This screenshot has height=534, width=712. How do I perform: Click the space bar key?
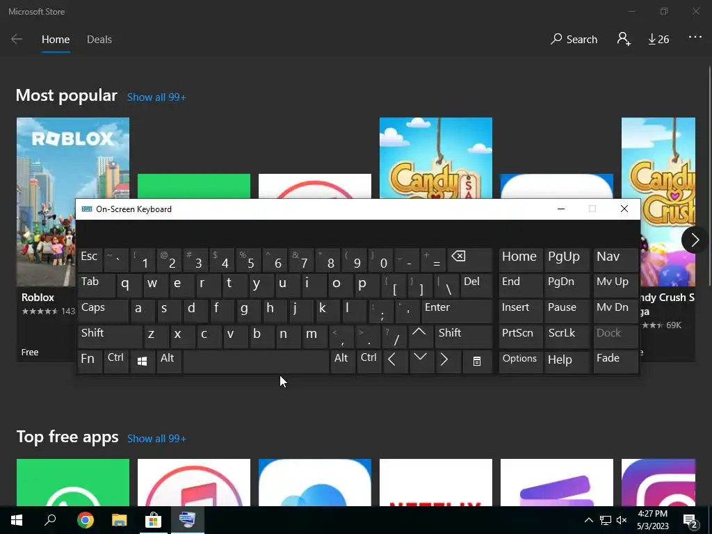pos(256,362)
